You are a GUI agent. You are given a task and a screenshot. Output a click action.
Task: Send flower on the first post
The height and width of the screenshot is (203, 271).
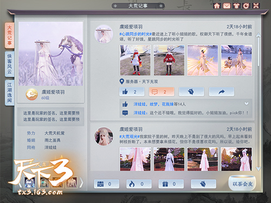click(x=191, y=92)
